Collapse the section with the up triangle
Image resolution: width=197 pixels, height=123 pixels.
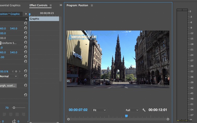[26, 19]
